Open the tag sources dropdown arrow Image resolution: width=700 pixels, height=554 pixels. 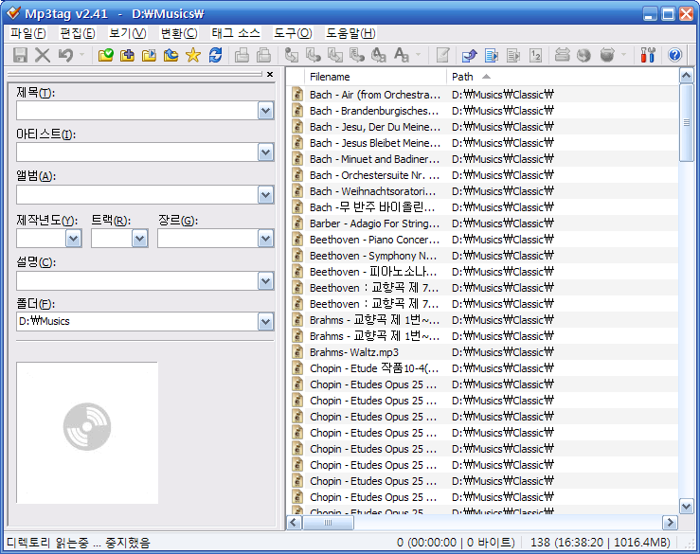[x=623, y=55]
